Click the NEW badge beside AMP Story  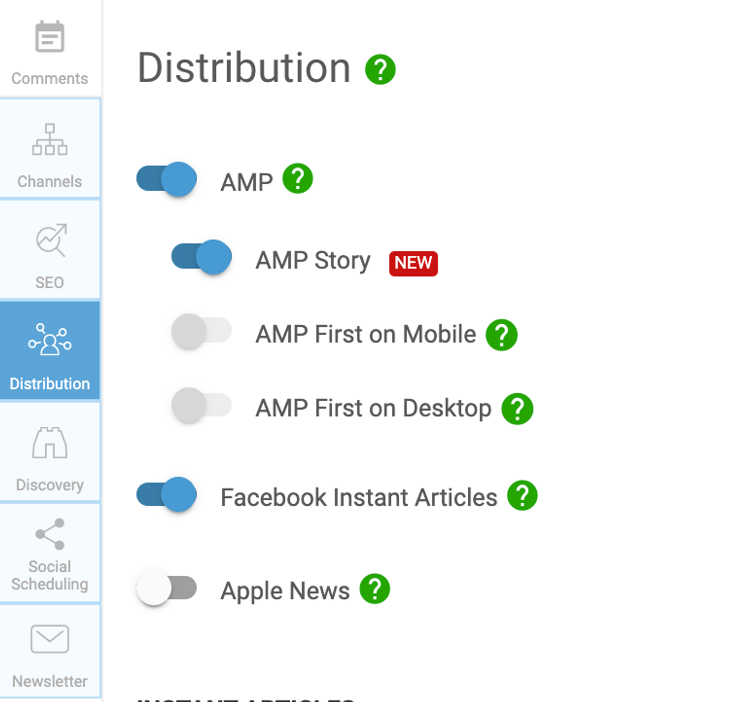[x=413, y=263]
